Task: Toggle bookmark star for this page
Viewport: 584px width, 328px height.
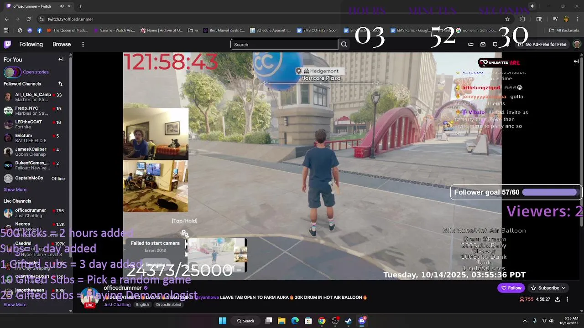Action: (507, 19)
